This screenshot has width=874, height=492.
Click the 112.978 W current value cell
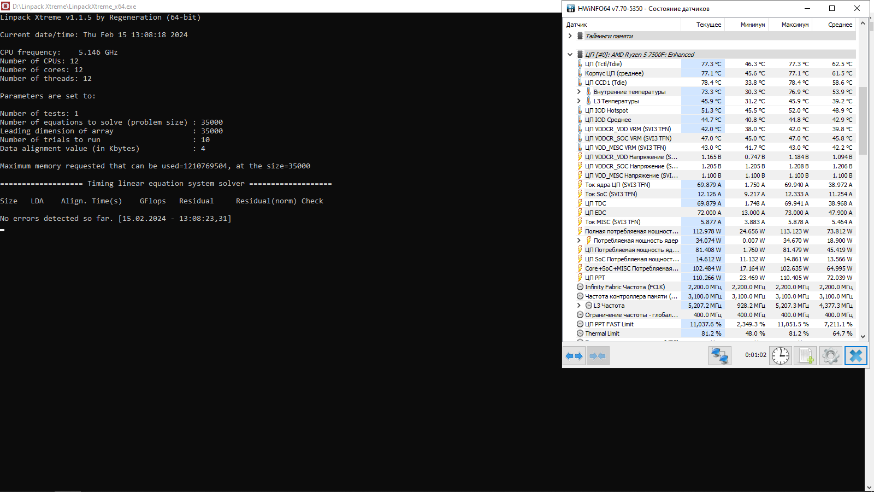703,231
